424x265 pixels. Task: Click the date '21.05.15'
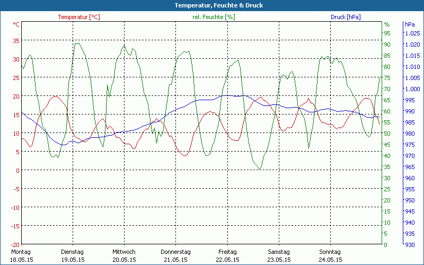tap(176, 260)
